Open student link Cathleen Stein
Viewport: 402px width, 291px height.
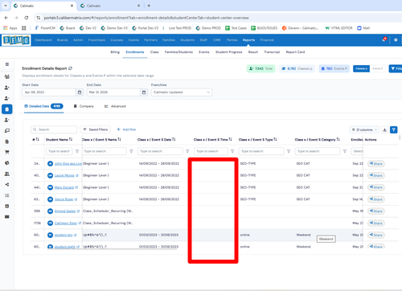(66, 223)
